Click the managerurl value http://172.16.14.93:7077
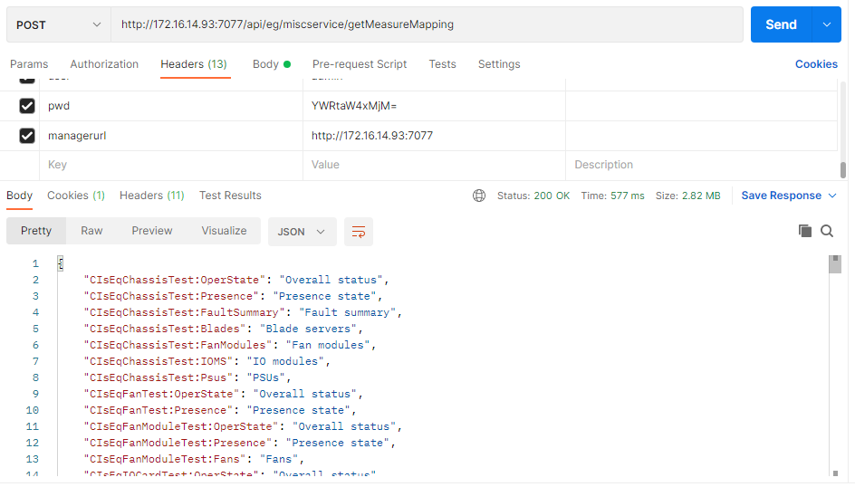The width and height of the screenshot is (855, 487). coord(372,136)
